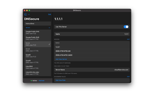Click the Name field showing 1.1.1.1
This screenshot has height=96, width=154.
point(92,34)
